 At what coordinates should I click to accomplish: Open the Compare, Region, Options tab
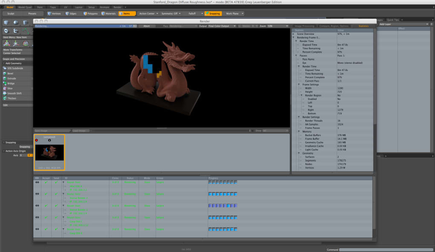pos(334,26)
